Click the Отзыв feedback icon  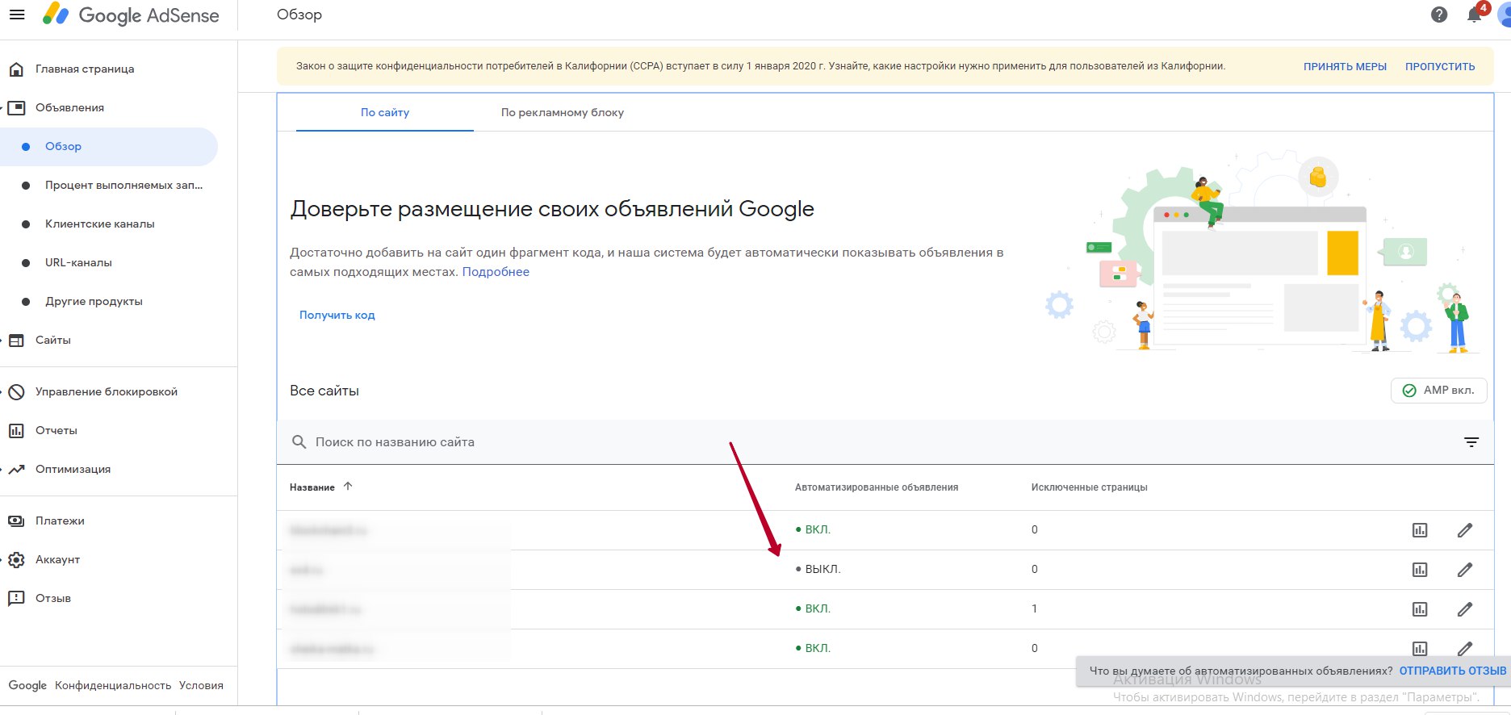[x=16, y=599]
